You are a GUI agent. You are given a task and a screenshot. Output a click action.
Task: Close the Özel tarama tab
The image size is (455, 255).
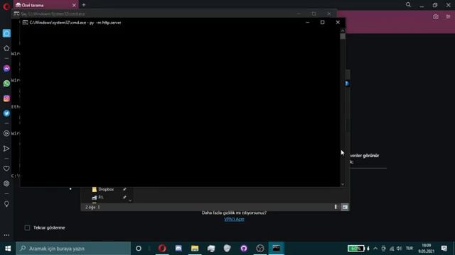tap(74, 5)
